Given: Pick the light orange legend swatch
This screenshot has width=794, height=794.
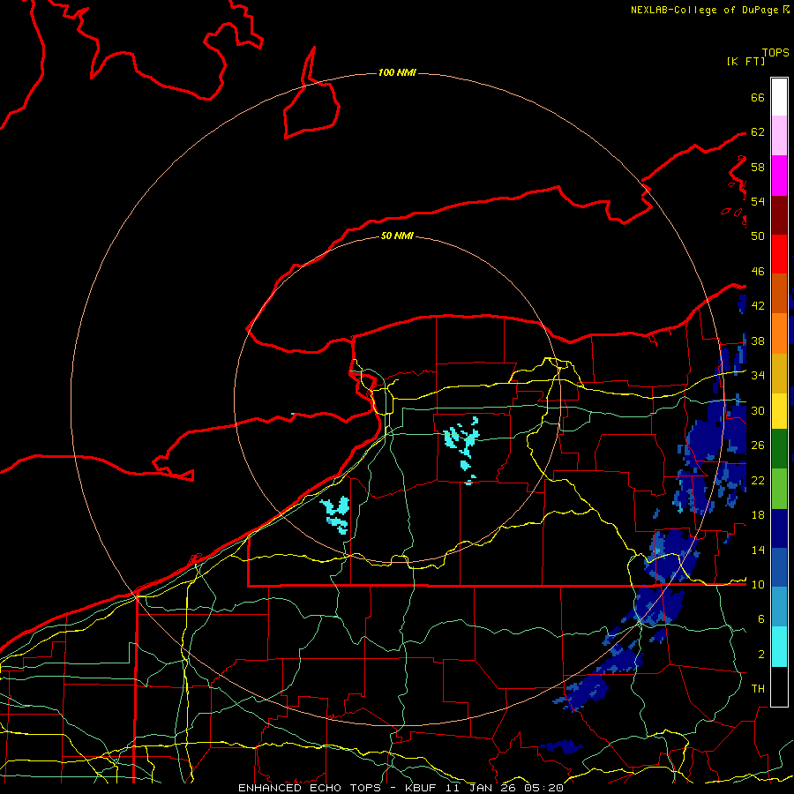Looking at the screenshot, I should 779,333.
